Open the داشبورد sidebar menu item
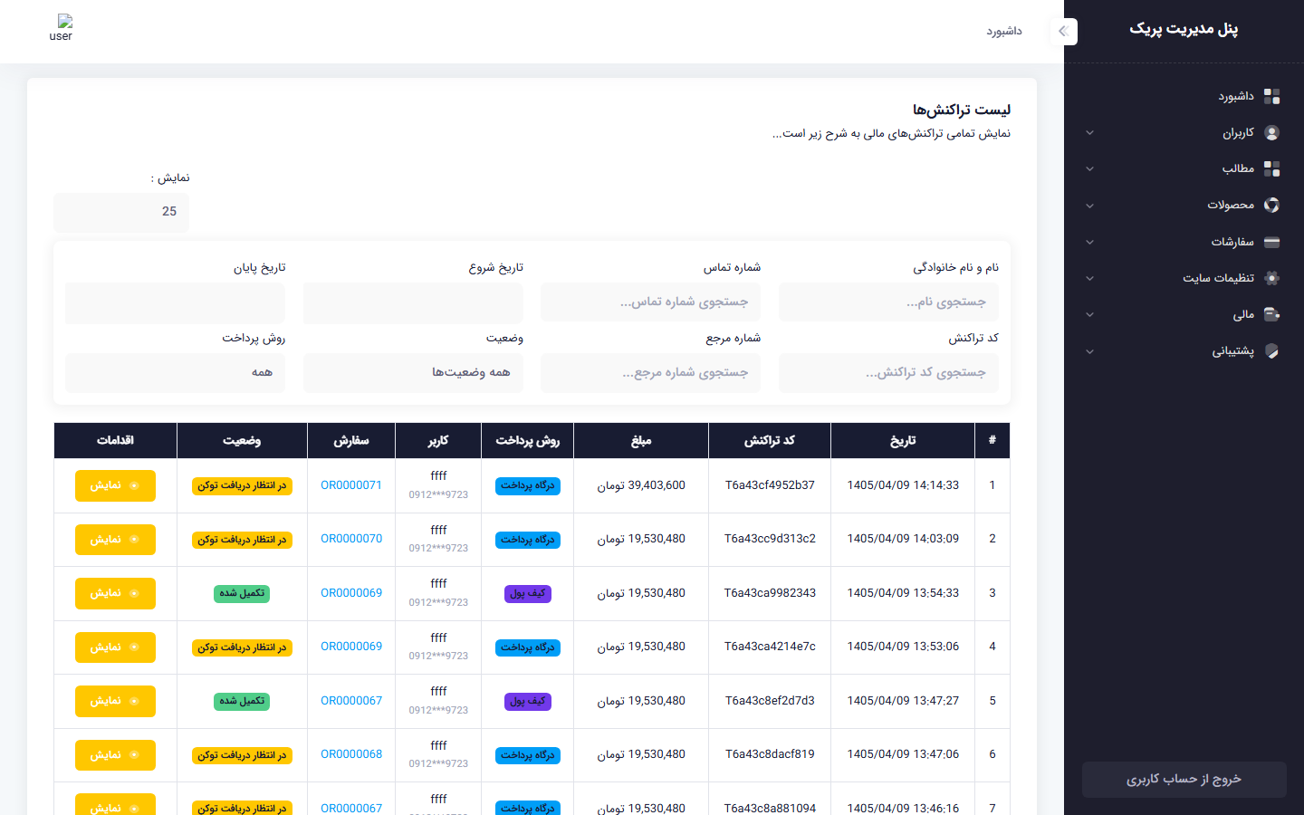 [x=1184, y=96]
